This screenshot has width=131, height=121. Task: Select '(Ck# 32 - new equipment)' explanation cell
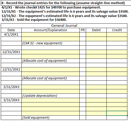[x=50, y=43]
